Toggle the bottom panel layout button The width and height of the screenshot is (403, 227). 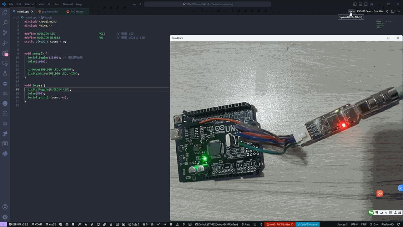pyautogui.click(x=360, y=4)
